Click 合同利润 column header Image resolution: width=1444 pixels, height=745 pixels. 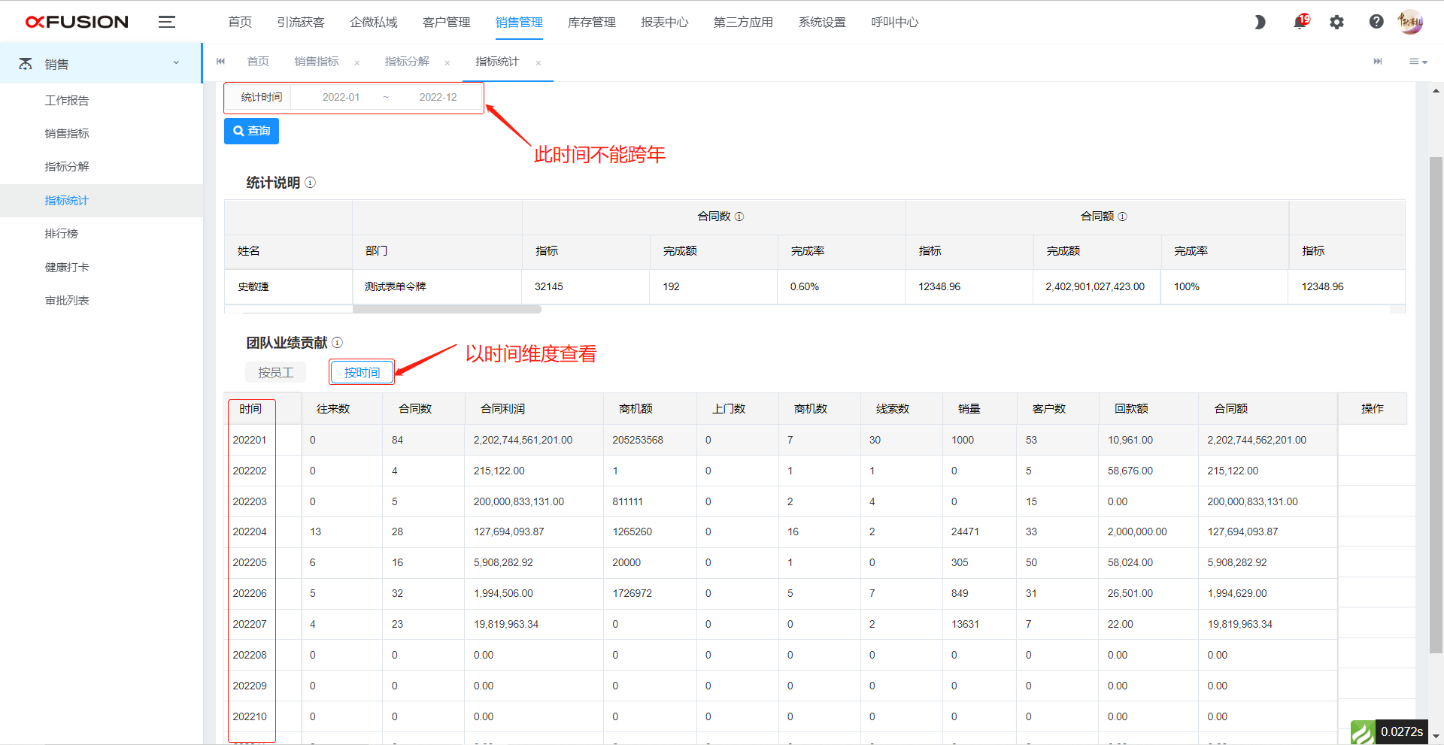502,409
